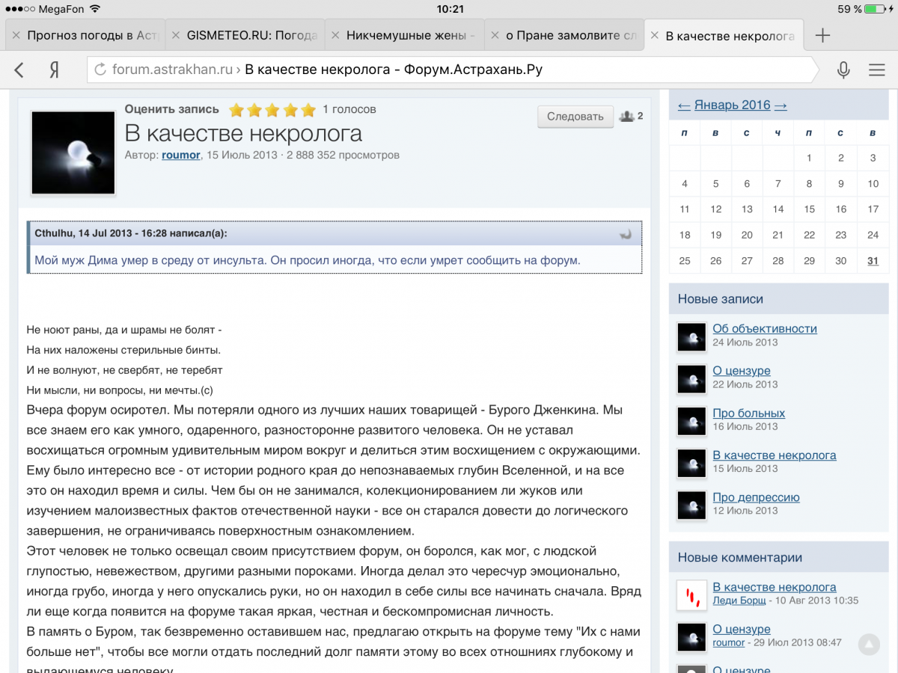Viewport: 898px width, 673px height.
Task: Click the '1 голосов' vote count text
Action: pos(349,109)
